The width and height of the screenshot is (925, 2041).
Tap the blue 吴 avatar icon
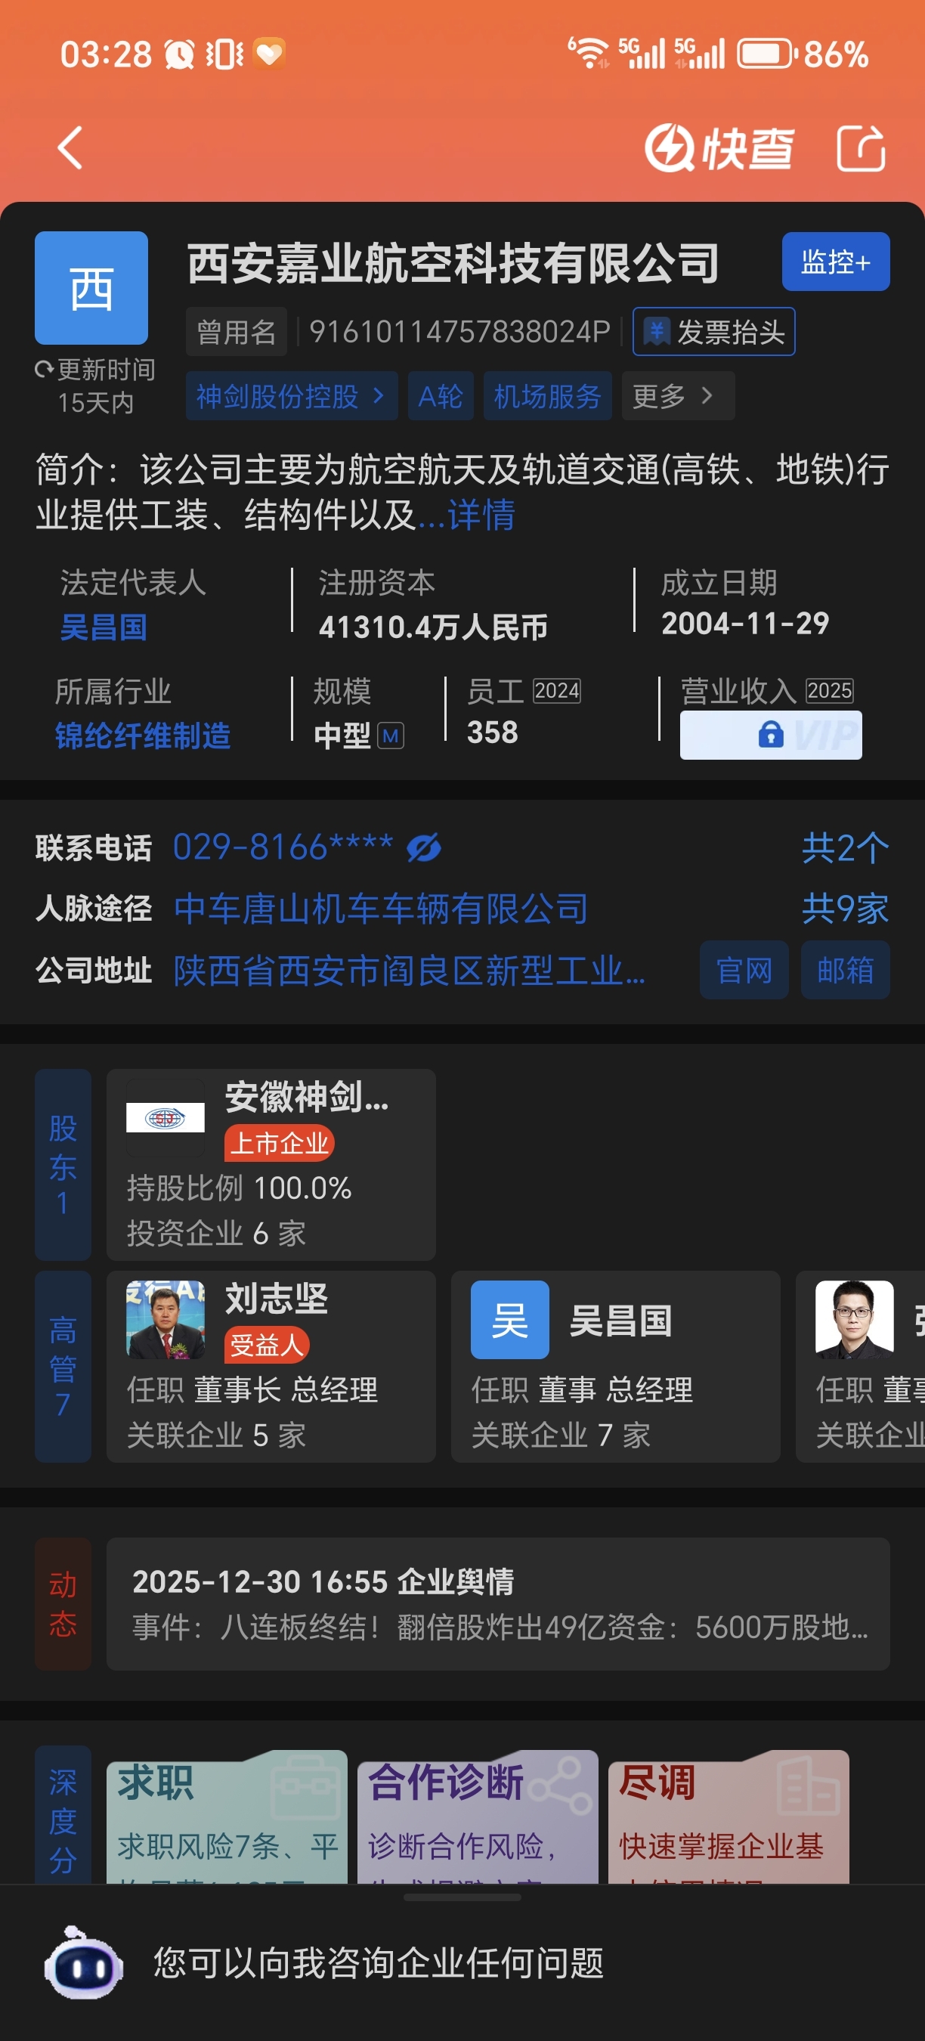point(509,1320)
